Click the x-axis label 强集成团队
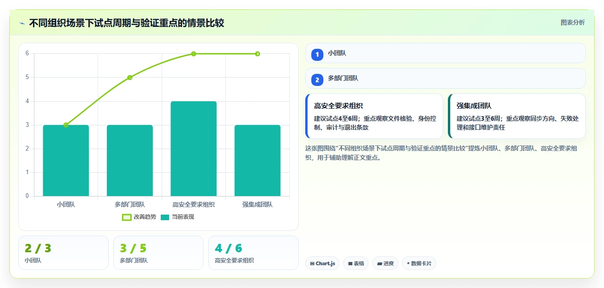Viewport: 604px width, 288px height. [x=257, y=204]
